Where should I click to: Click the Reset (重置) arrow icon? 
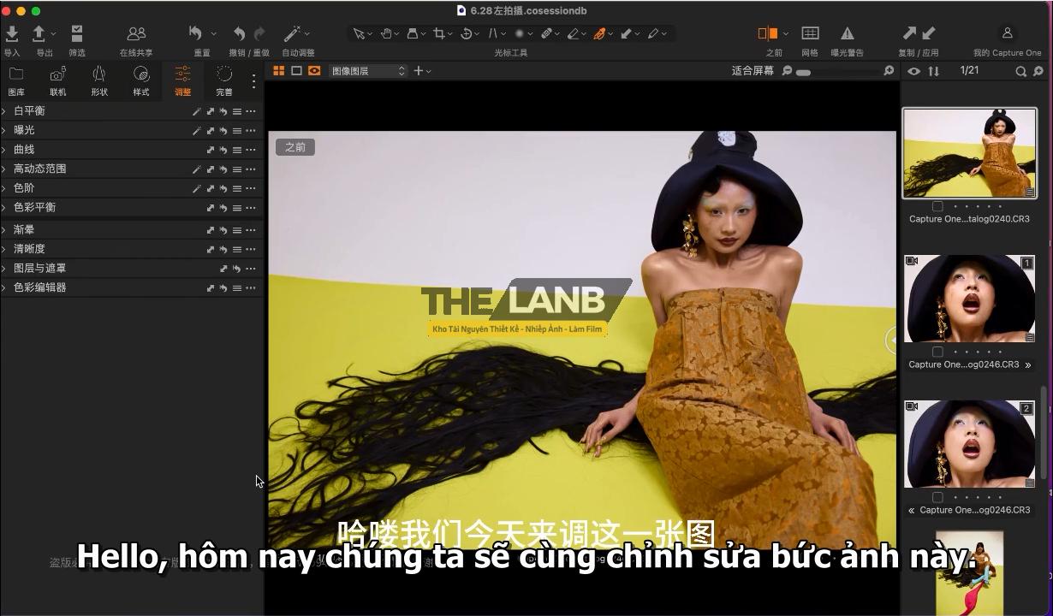196,33
